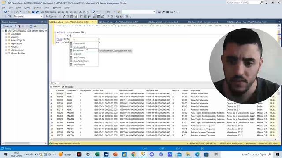Screen dimensions: 282x158
Task: Click the results grid horizontal scrollbar
Action: point(107,139)
